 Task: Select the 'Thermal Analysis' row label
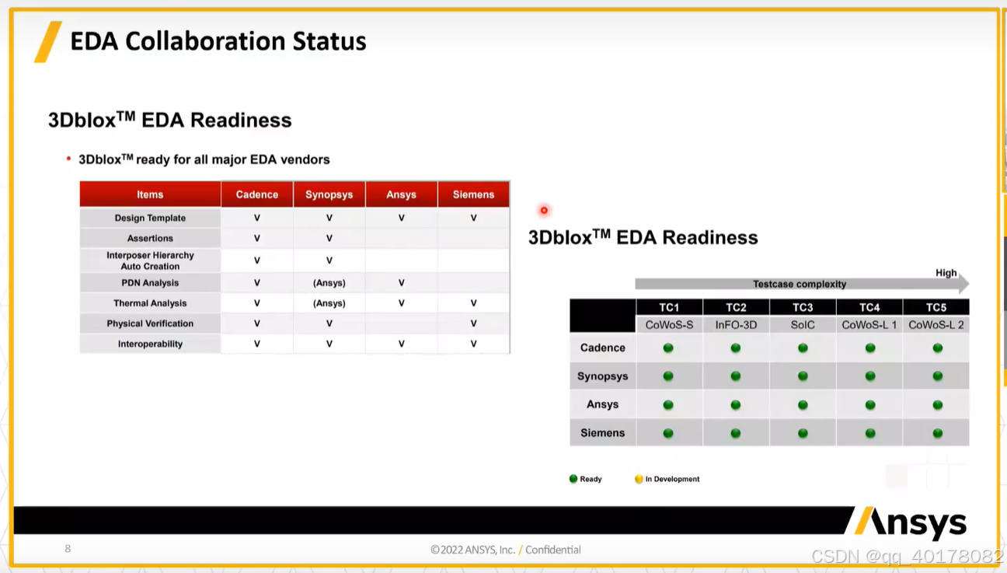[x=150, y=303]
